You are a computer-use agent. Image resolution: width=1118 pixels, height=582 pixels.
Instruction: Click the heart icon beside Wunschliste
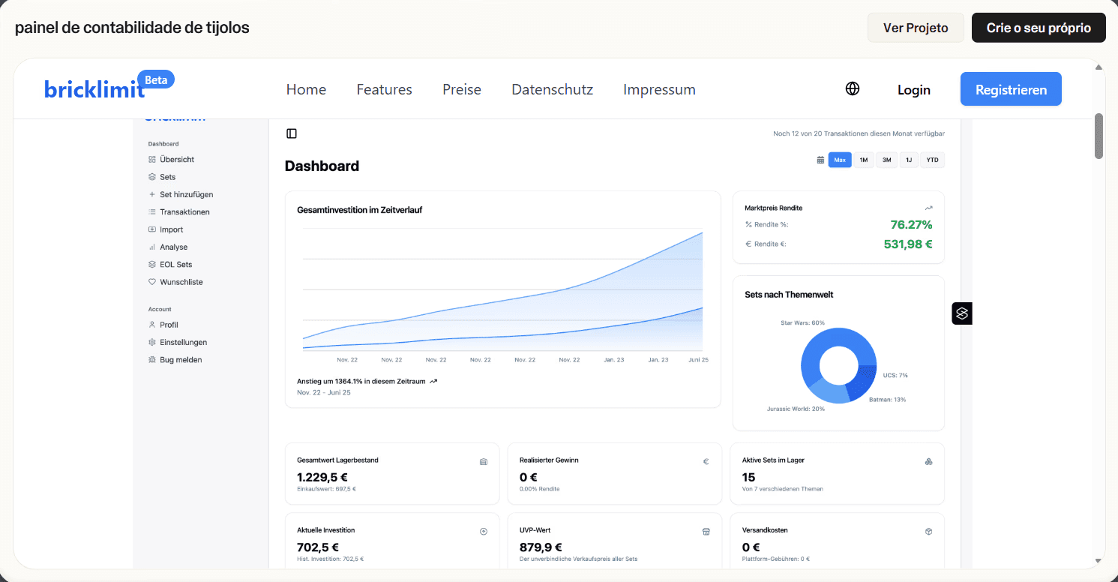(152, 282)
